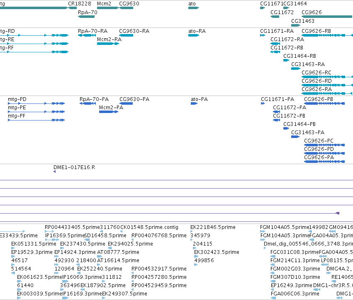Select protein CG31463-PA

click(x=308, y=133)
